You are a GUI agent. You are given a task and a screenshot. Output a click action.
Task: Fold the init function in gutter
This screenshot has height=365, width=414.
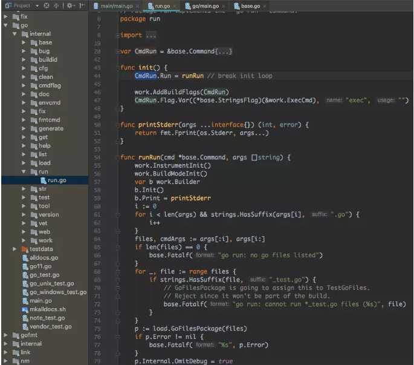(x=118, y=68)
